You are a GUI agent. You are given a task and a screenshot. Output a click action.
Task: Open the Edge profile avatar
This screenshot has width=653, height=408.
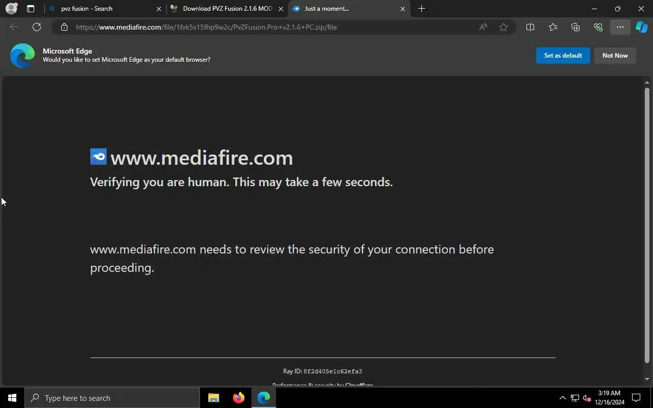(x=11, y=9)
